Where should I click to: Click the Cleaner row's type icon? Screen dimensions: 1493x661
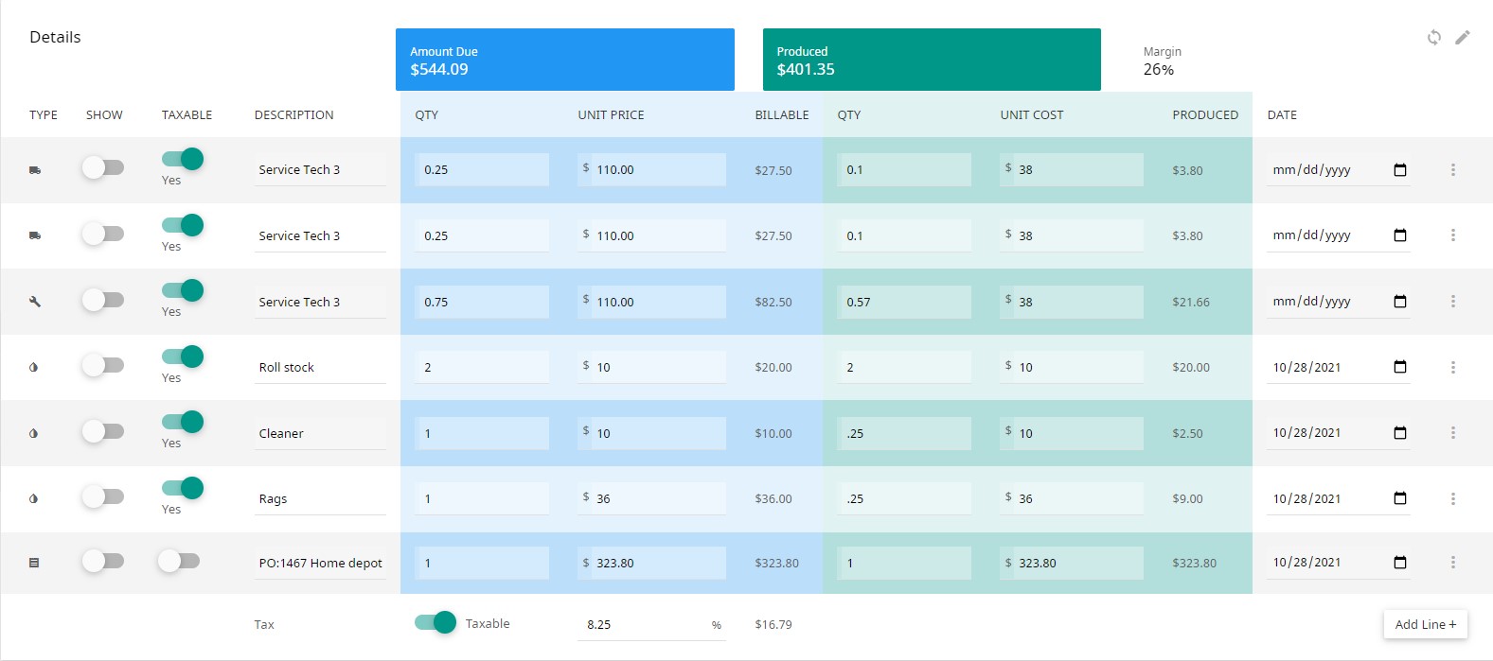[x=34, y=433]
